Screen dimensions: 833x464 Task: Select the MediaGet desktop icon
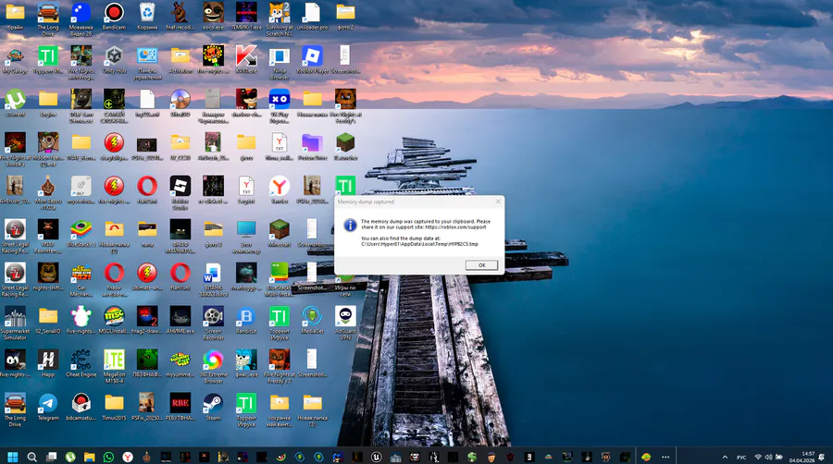tap(313, 320)
